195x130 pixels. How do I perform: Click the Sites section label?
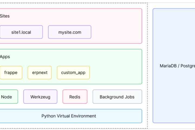[x=5, y=16]
